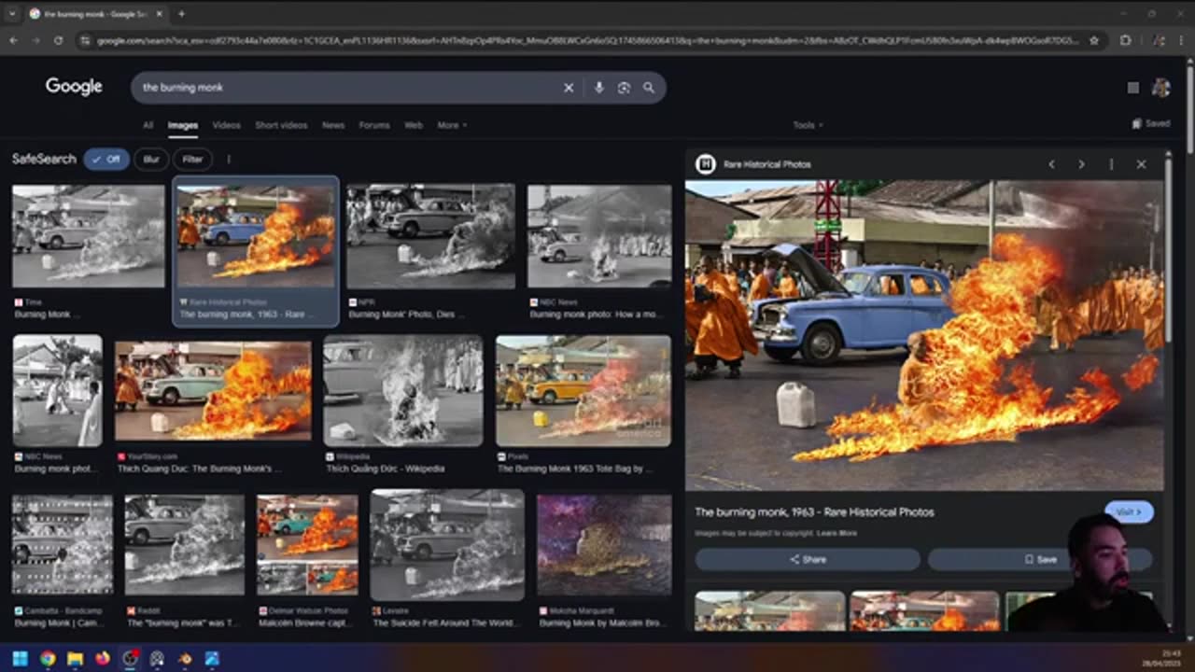The height and width of the screenshot is (672, 1195).
Task: Click the Google logo
Action: click(x=74, y=87)
